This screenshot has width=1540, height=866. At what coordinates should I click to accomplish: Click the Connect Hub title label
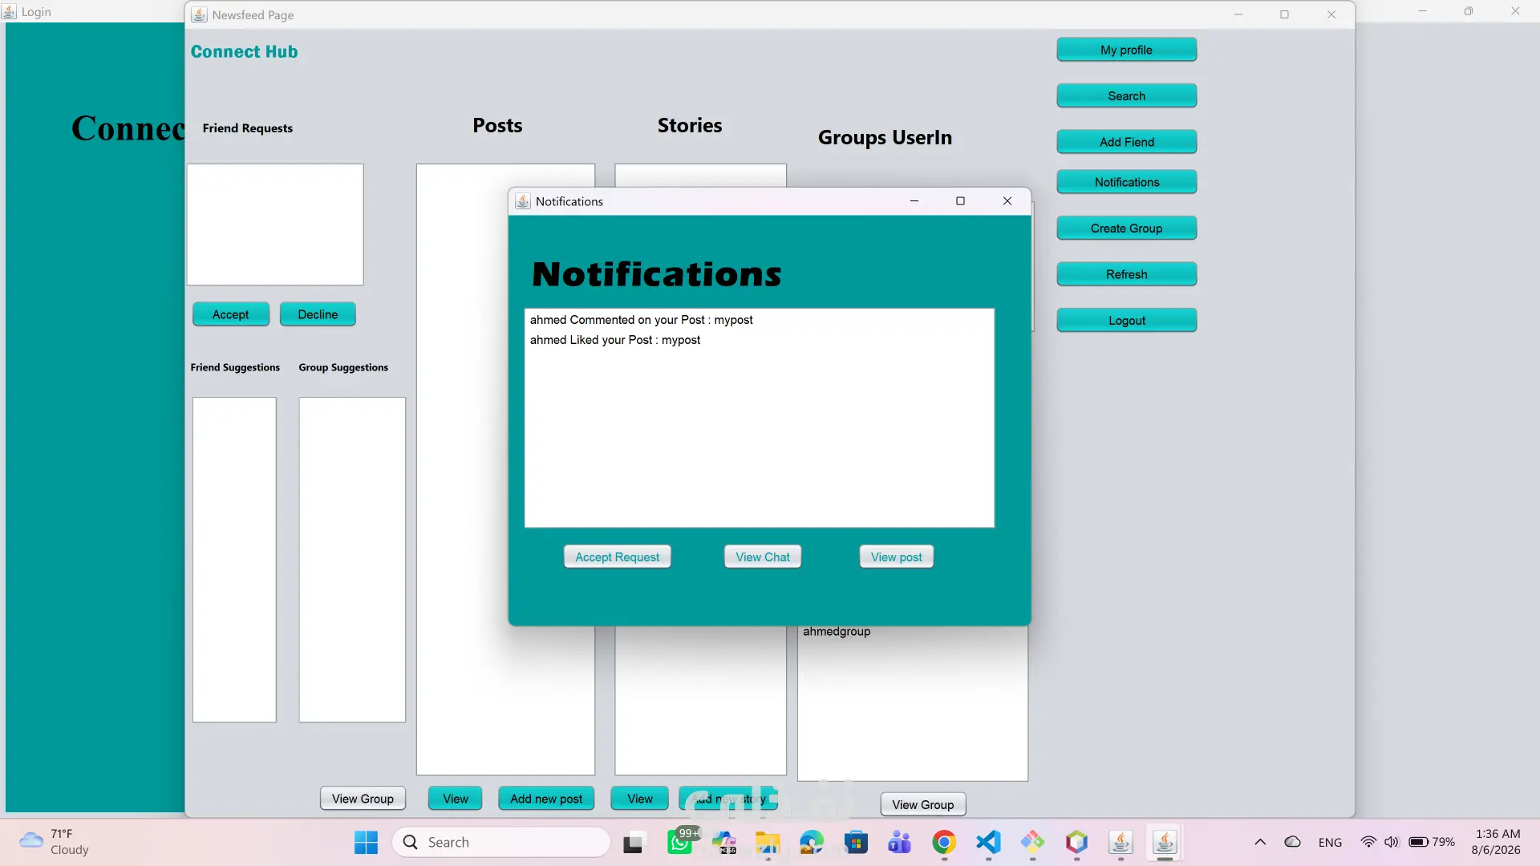click(244, 52)
